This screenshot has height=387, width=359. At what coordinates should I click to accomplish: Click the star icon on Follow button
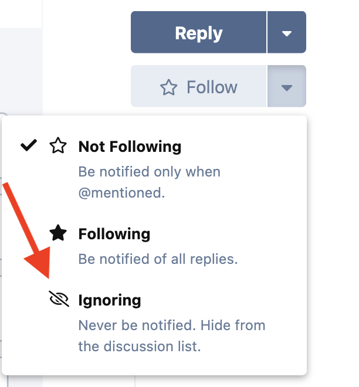(168, 87)
